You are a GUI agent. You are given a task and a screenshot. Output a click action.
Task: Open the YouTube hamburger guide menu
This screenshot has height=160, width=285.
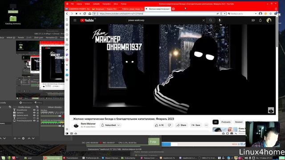click(x=75, y=20)
